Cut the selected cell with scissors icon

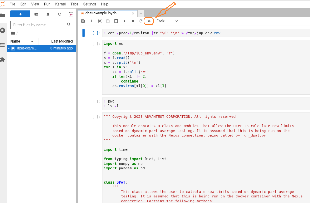coord(100,21)
